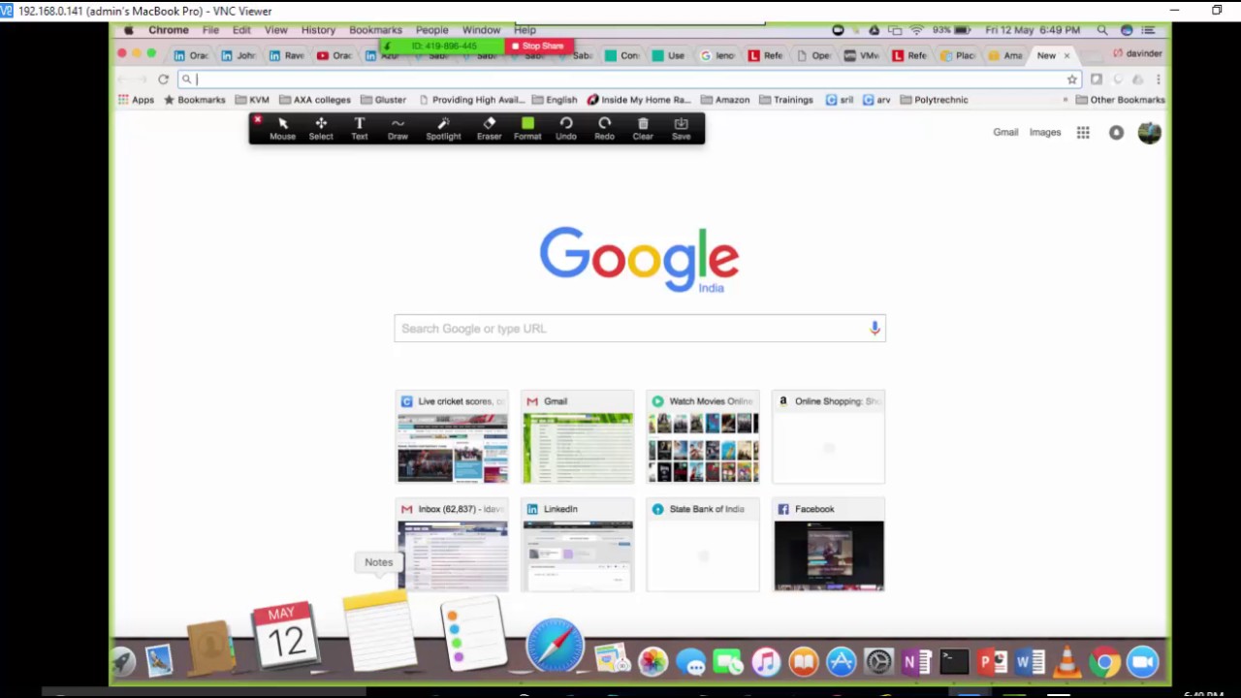The image size is (1241, 698).
Task: Open the App Store dock icon
Action: [841, 662]
